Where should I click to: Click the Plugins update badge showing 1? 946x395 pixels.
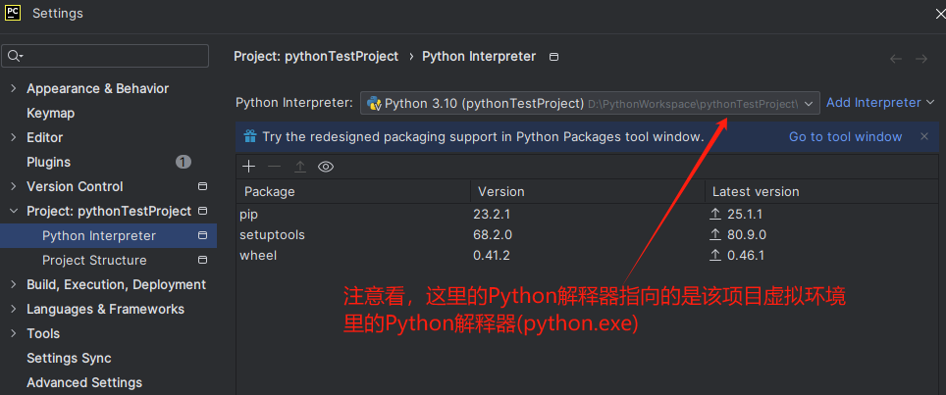tap(184, 162)
